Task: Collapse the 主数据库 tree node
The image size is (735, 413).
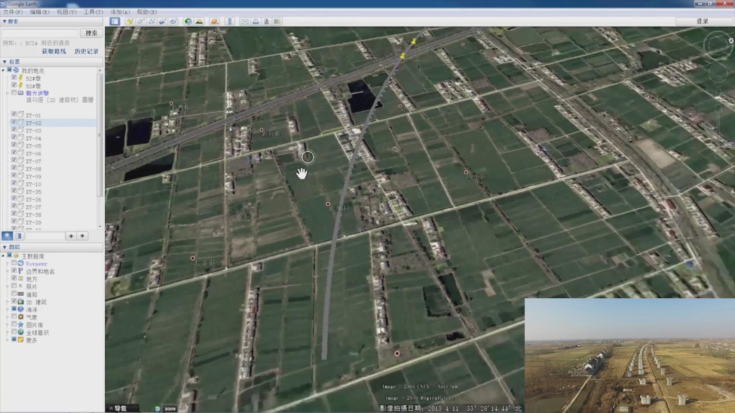Action: (3, 256)
